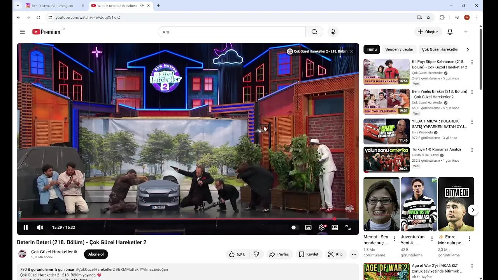Mute the video volume
This screenshot has height=280, width=498.
pos(40,227)
